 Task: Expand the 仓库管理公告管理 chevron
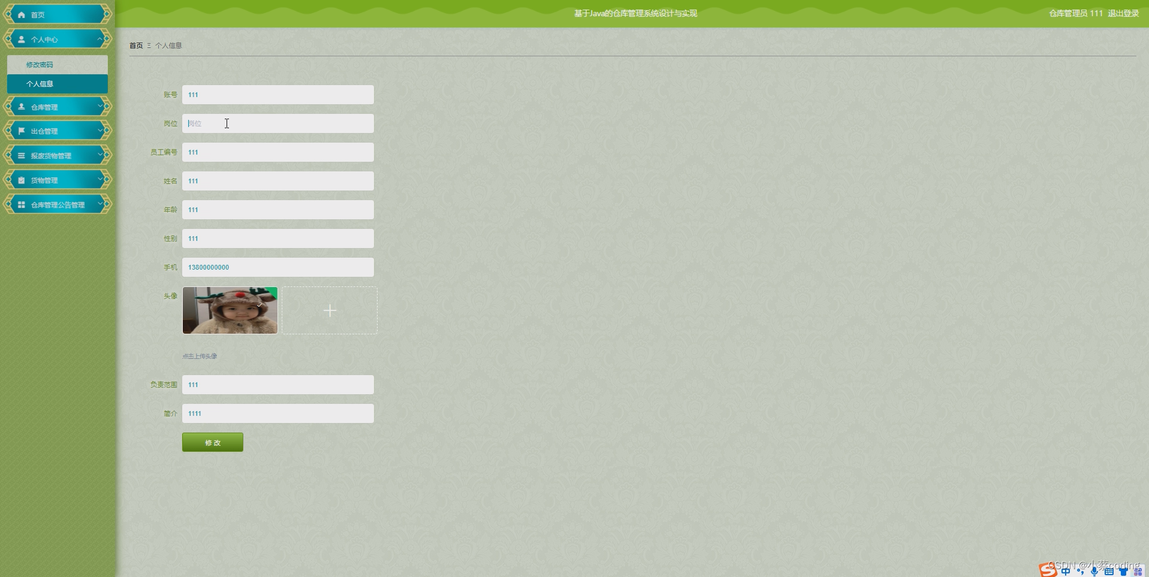click(x=99, y=204)
